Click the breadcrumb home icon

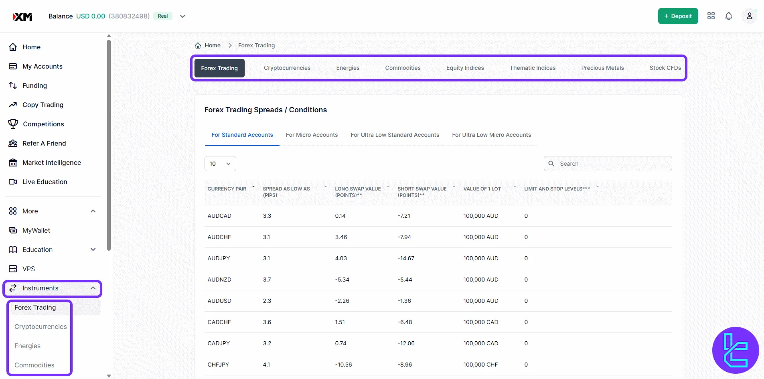coord(198,45)
